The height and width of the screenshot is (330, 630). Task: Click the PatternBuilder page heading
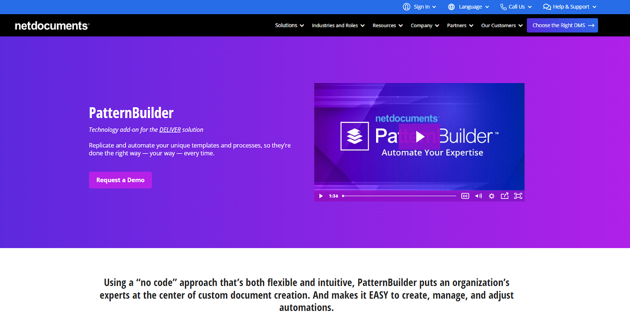pyautogui.click(x=131, y=113)
